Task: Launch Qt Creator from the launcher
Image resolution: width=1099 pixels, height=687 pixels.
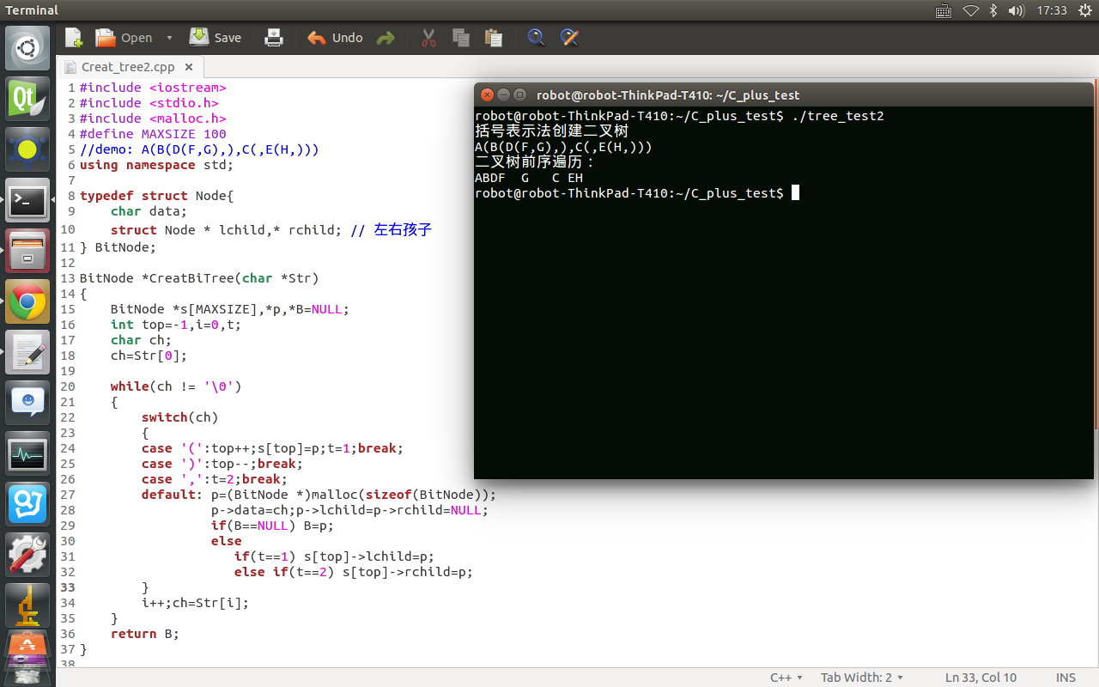Action: (x=27, y=99)
